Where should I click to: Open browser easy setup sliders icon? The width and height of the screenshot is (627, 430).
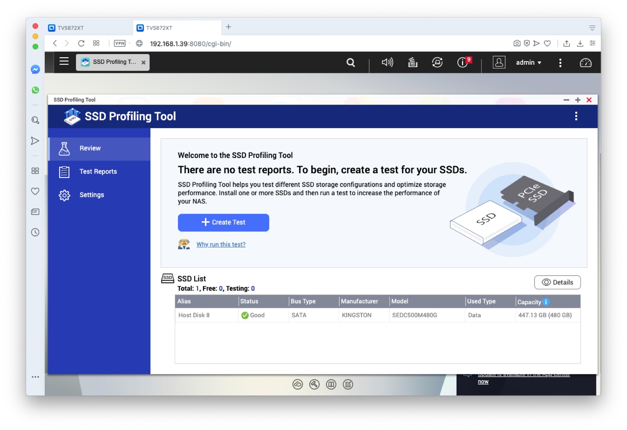(593, 44)
